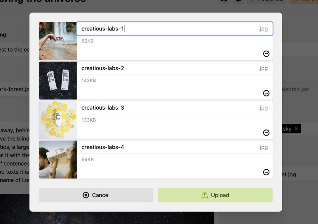Click the .jpg extension of creatious-labs-3
The height and width of the screenshot is (224, 318).
coord(263,108)
